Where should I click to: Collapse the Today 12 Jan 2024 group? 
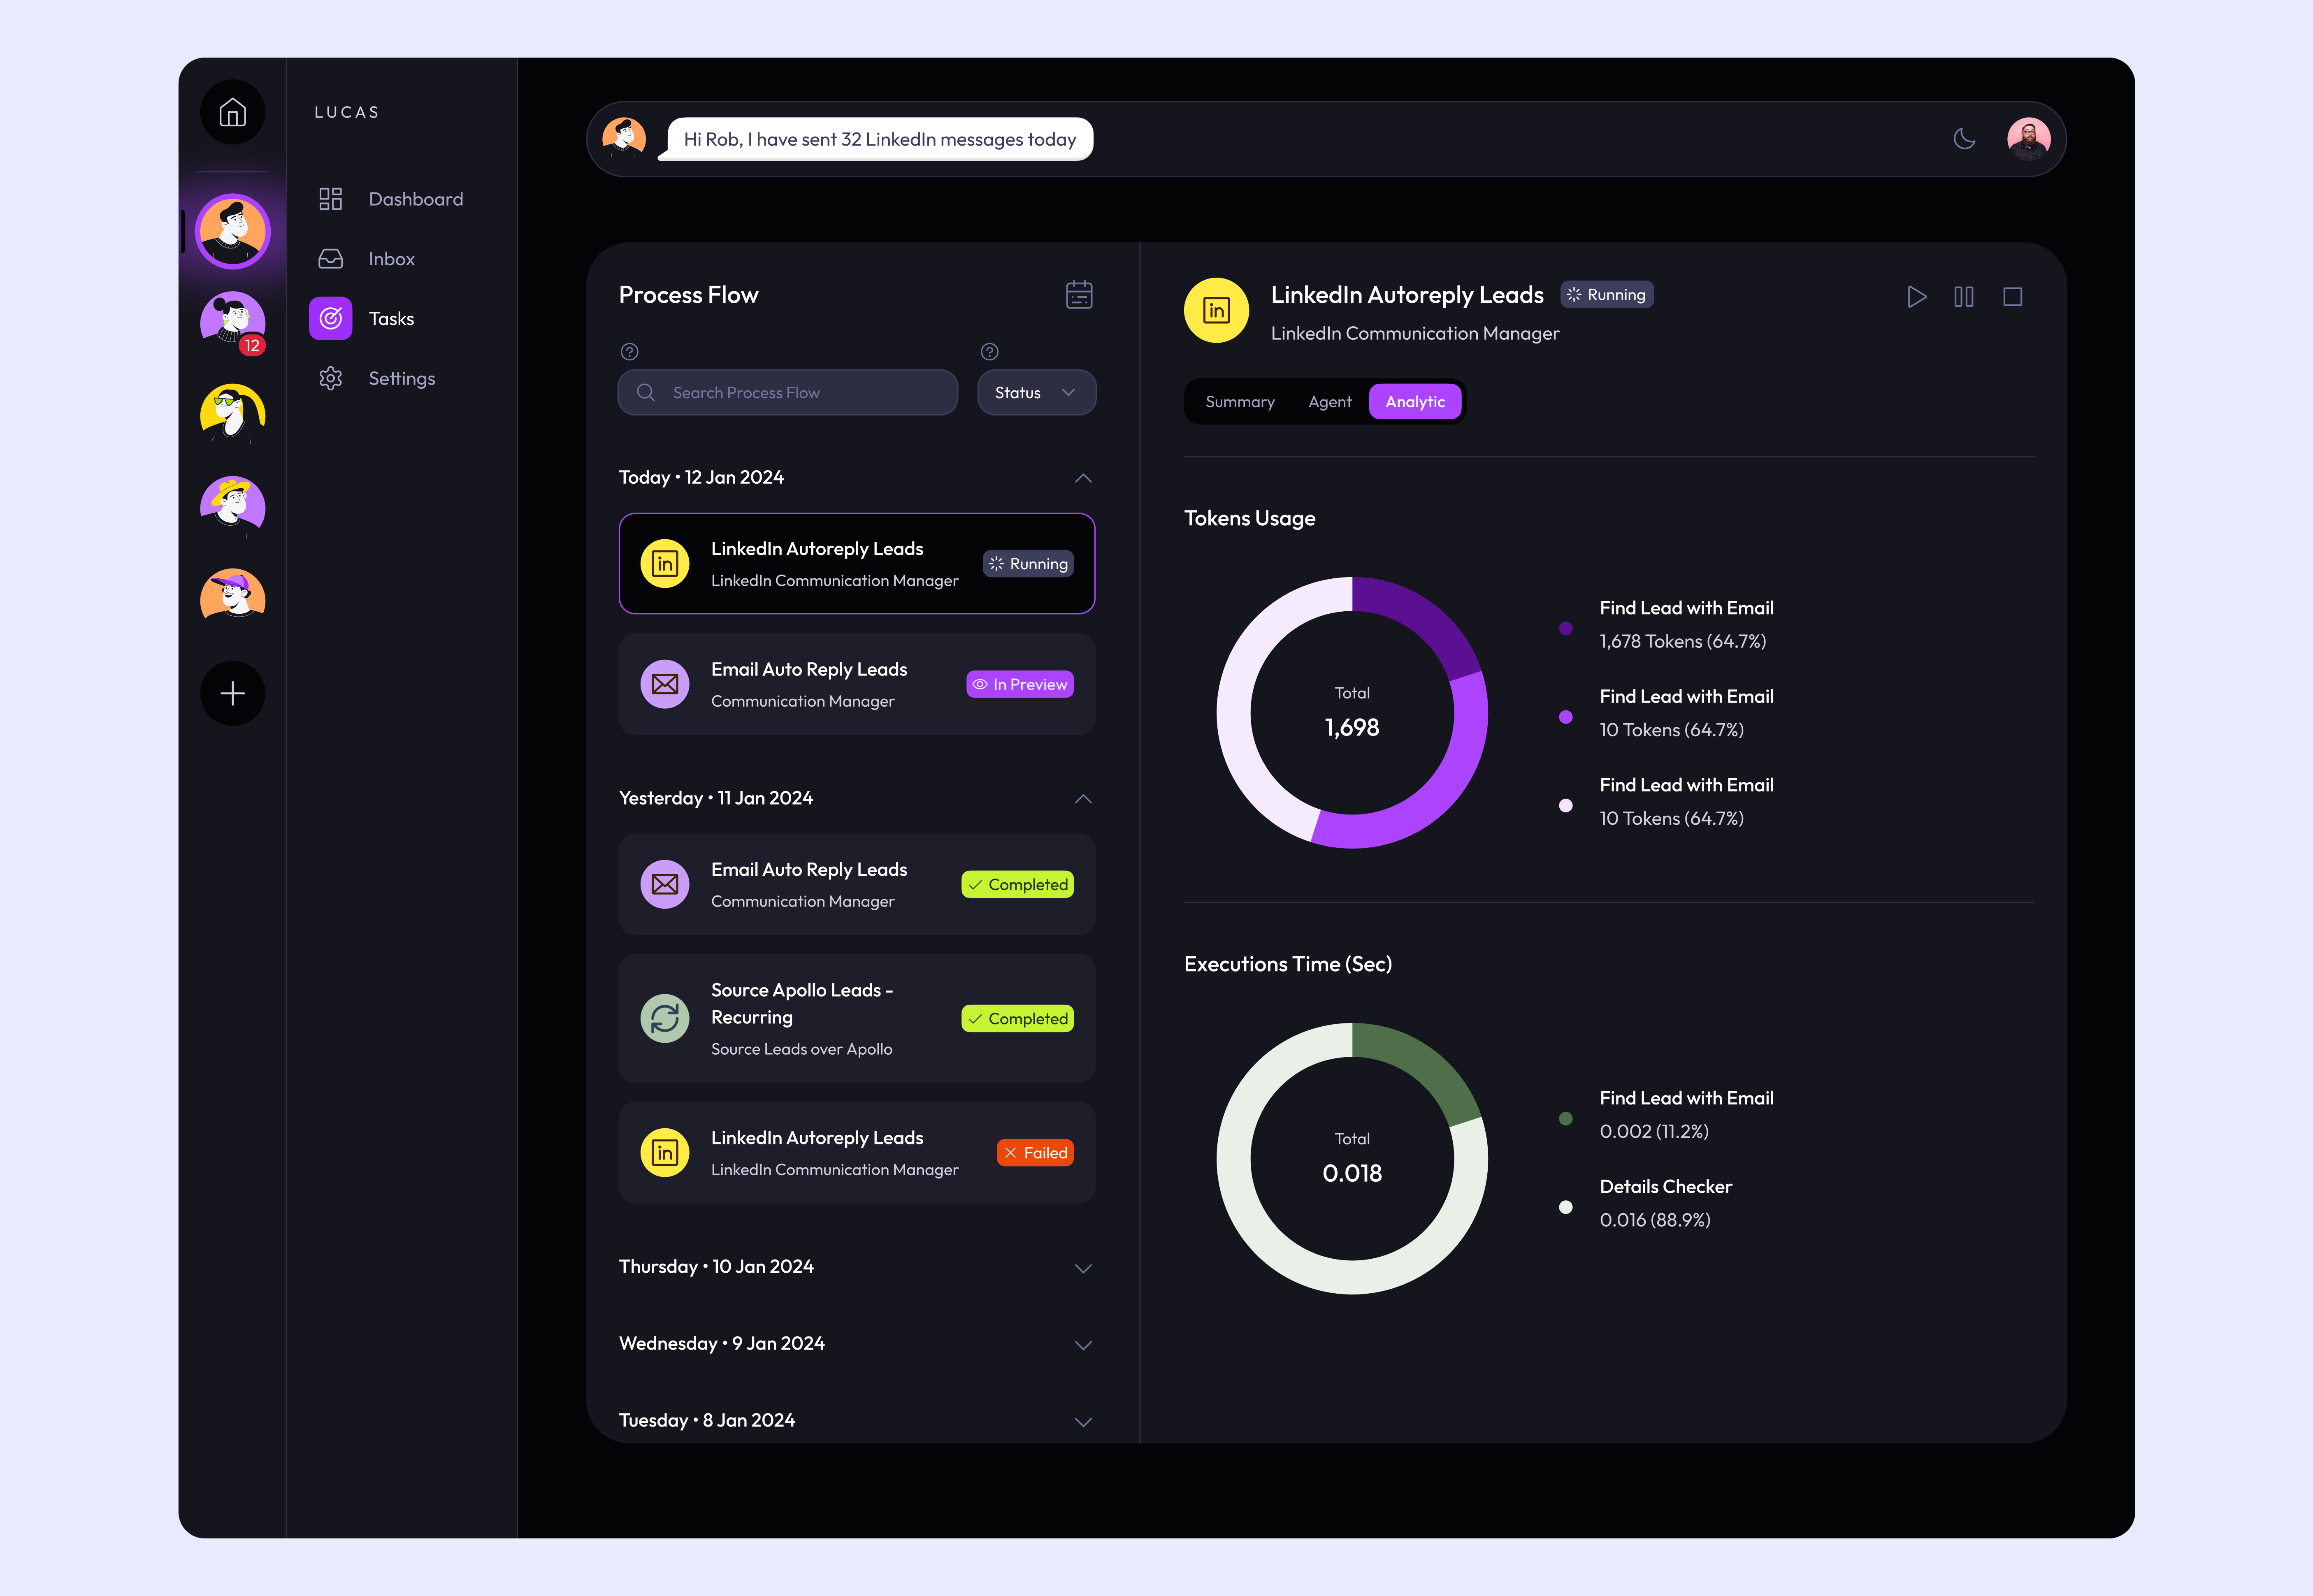[x=1083, y=478]
